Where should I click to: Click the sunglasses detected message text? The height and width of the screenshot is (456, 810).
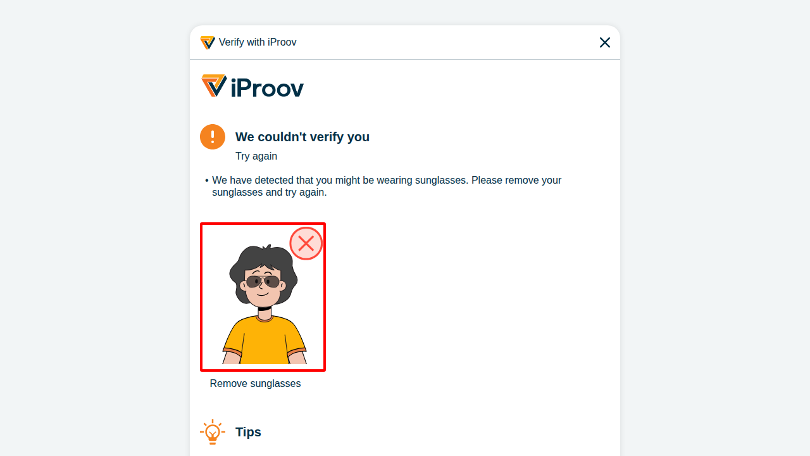(387, 186)
